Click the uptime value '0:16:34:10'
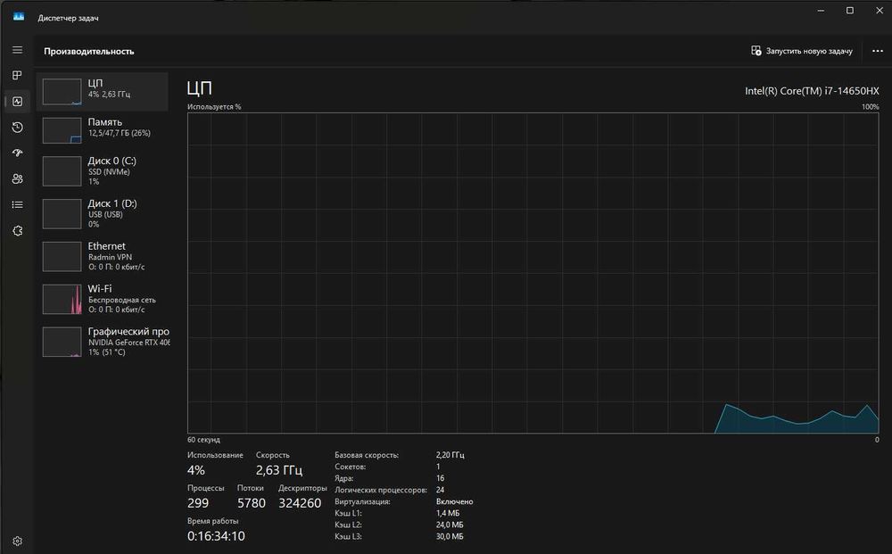Viewport: 892px width, 554px height. (x=216, y=536)
